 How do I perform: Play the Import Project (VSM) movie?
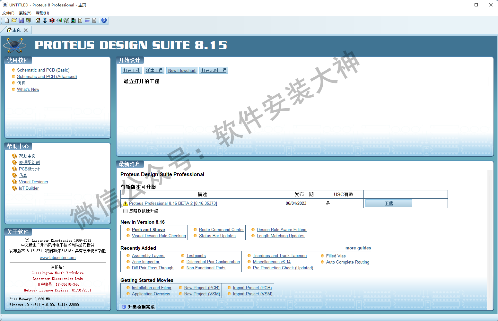coord(253,294)
